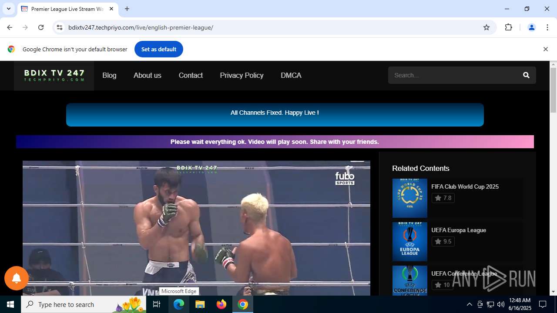Click the taskbar search box

[84, 304]
